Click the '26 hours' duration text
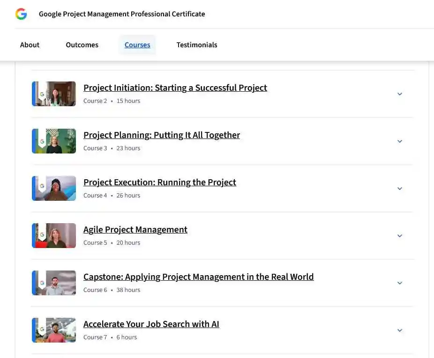The image size is (434, 358). coord(128,196)
